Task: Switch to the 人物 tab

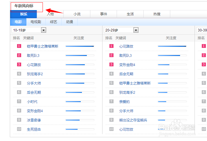Action: click(50, 14)
